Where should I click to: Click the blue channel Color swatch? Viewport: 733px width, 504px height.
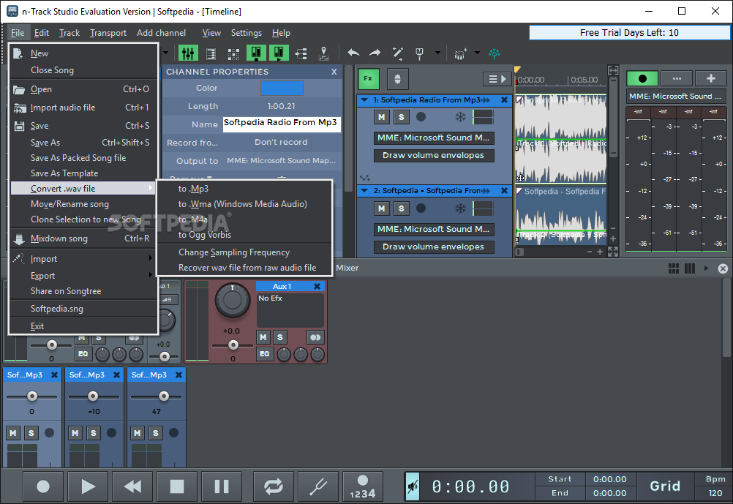[x=282, y=88]
